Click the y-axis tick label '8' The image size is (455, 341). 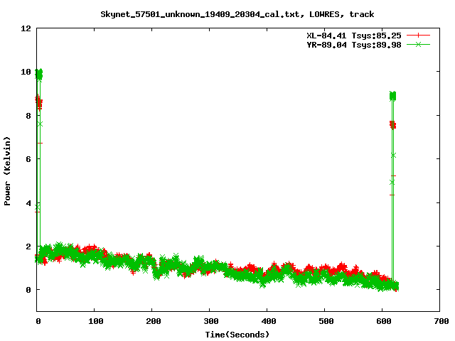point(28,116)
